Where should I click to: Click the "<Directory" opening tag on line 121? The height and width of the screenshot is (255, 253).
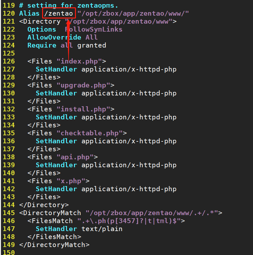[x=40, y=21]
